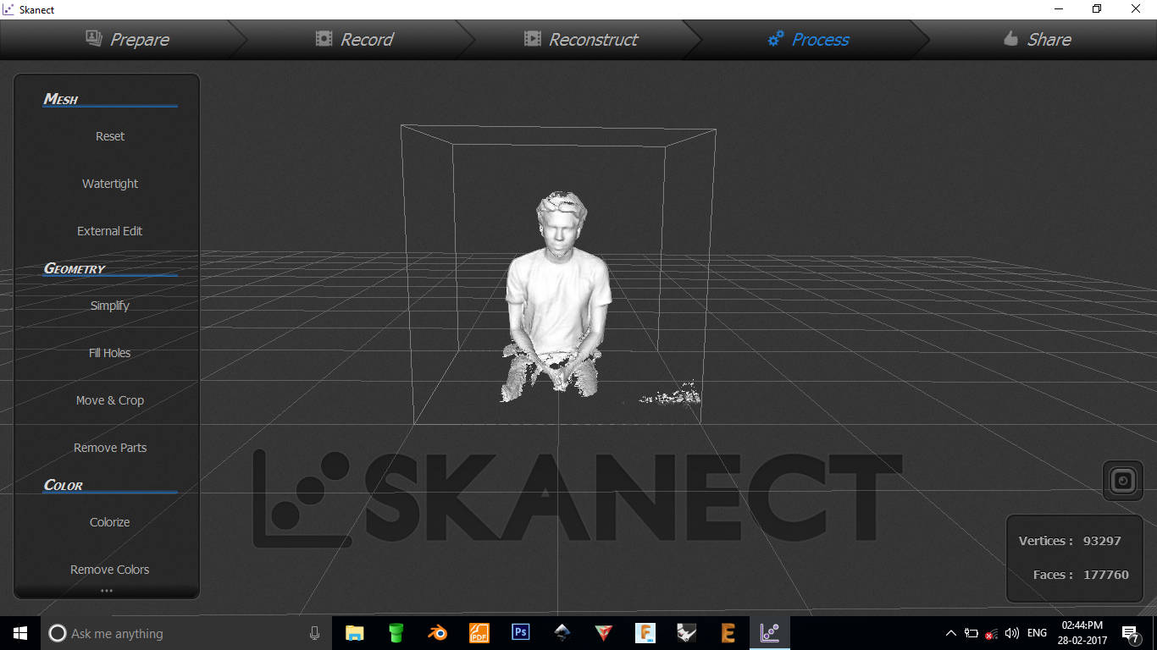1157x650 pixels.
Task: Click the Prepare tab camera icon
Action: 94,38
